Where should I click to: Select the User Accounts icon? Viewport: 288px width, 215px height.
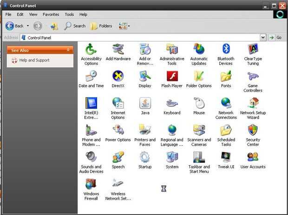253,157
